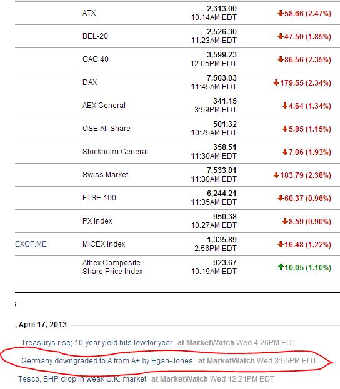The height and width of the screenshot is (389, 340).
Task: Open the PX Index link
Action: pos(97,221)
